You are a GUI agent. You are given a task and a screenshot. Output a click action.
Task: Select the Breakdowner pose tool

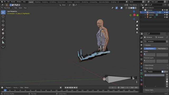pos(3,47)
